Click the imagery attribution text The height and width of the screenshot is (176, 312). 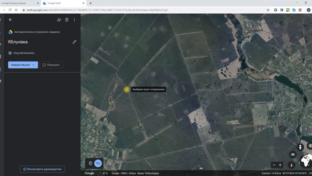coord(135,173)
